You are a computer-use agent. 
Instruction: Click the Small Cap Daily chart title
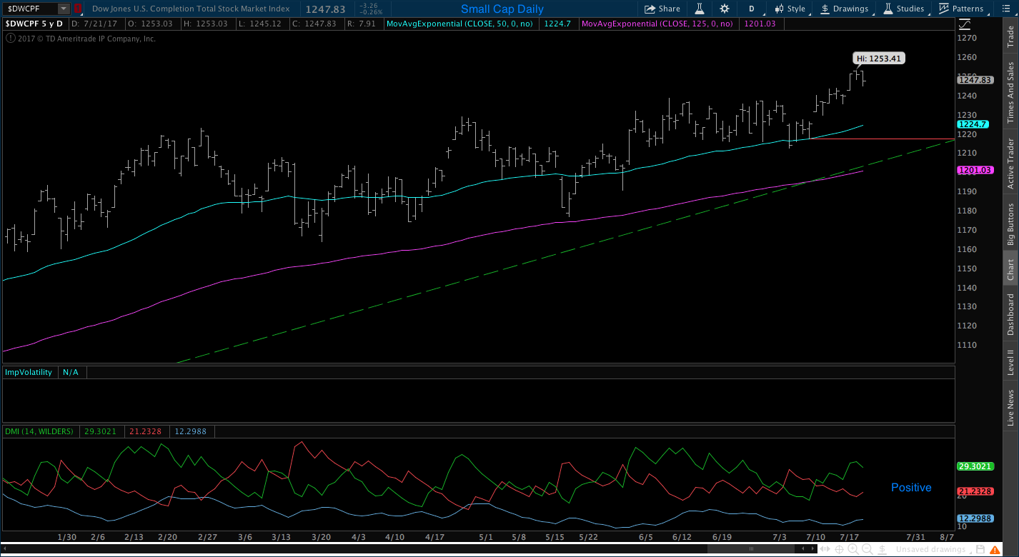coord(502,9)
